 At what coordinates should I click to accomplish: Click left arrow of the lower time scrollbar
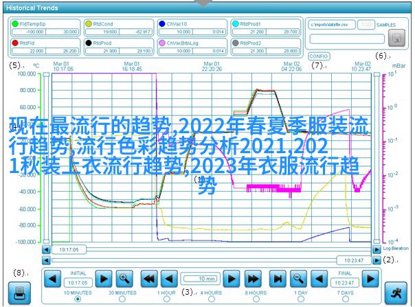[46, 260]
